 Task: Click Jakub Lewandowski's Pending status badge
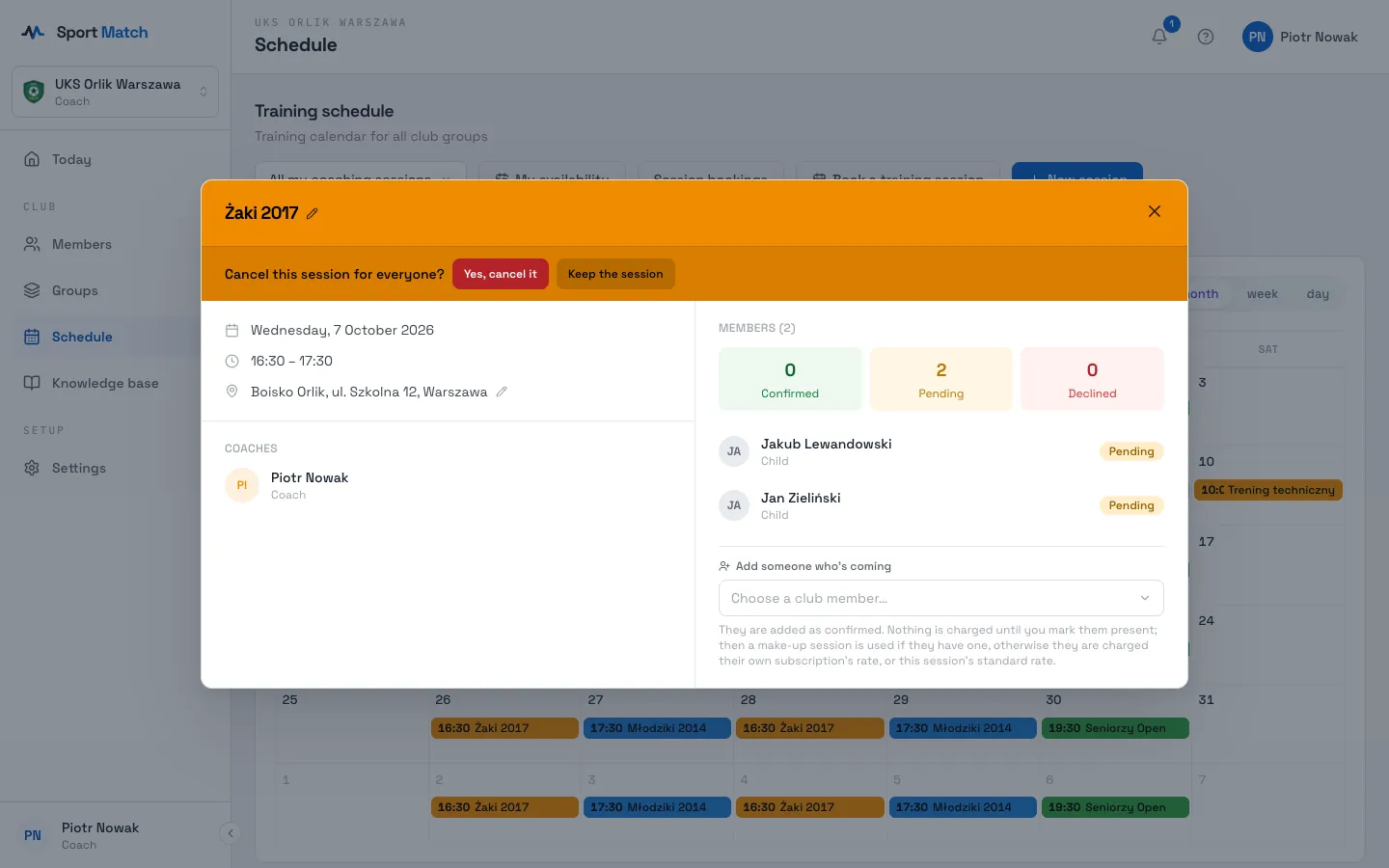[1131, 451]
